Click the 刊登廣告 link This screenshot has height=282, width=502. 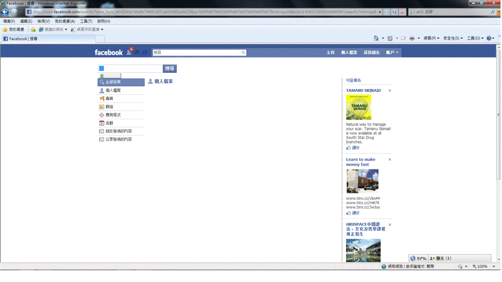coord(353,80)
